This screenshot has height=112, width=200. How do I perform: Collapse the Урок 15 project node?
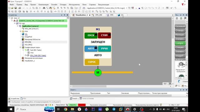(9, 18)
